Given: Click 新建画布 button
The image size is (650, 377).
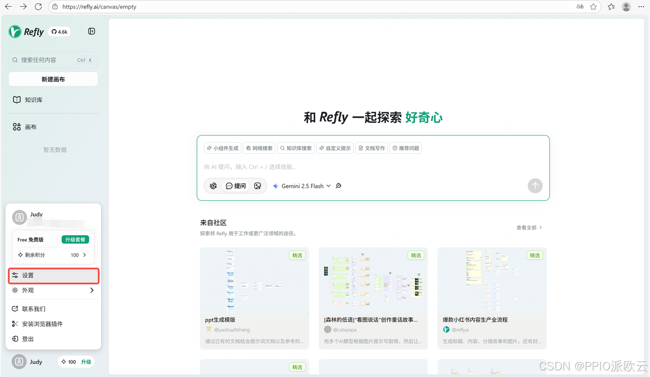Looking at the screenshot, I should [53, 79].
